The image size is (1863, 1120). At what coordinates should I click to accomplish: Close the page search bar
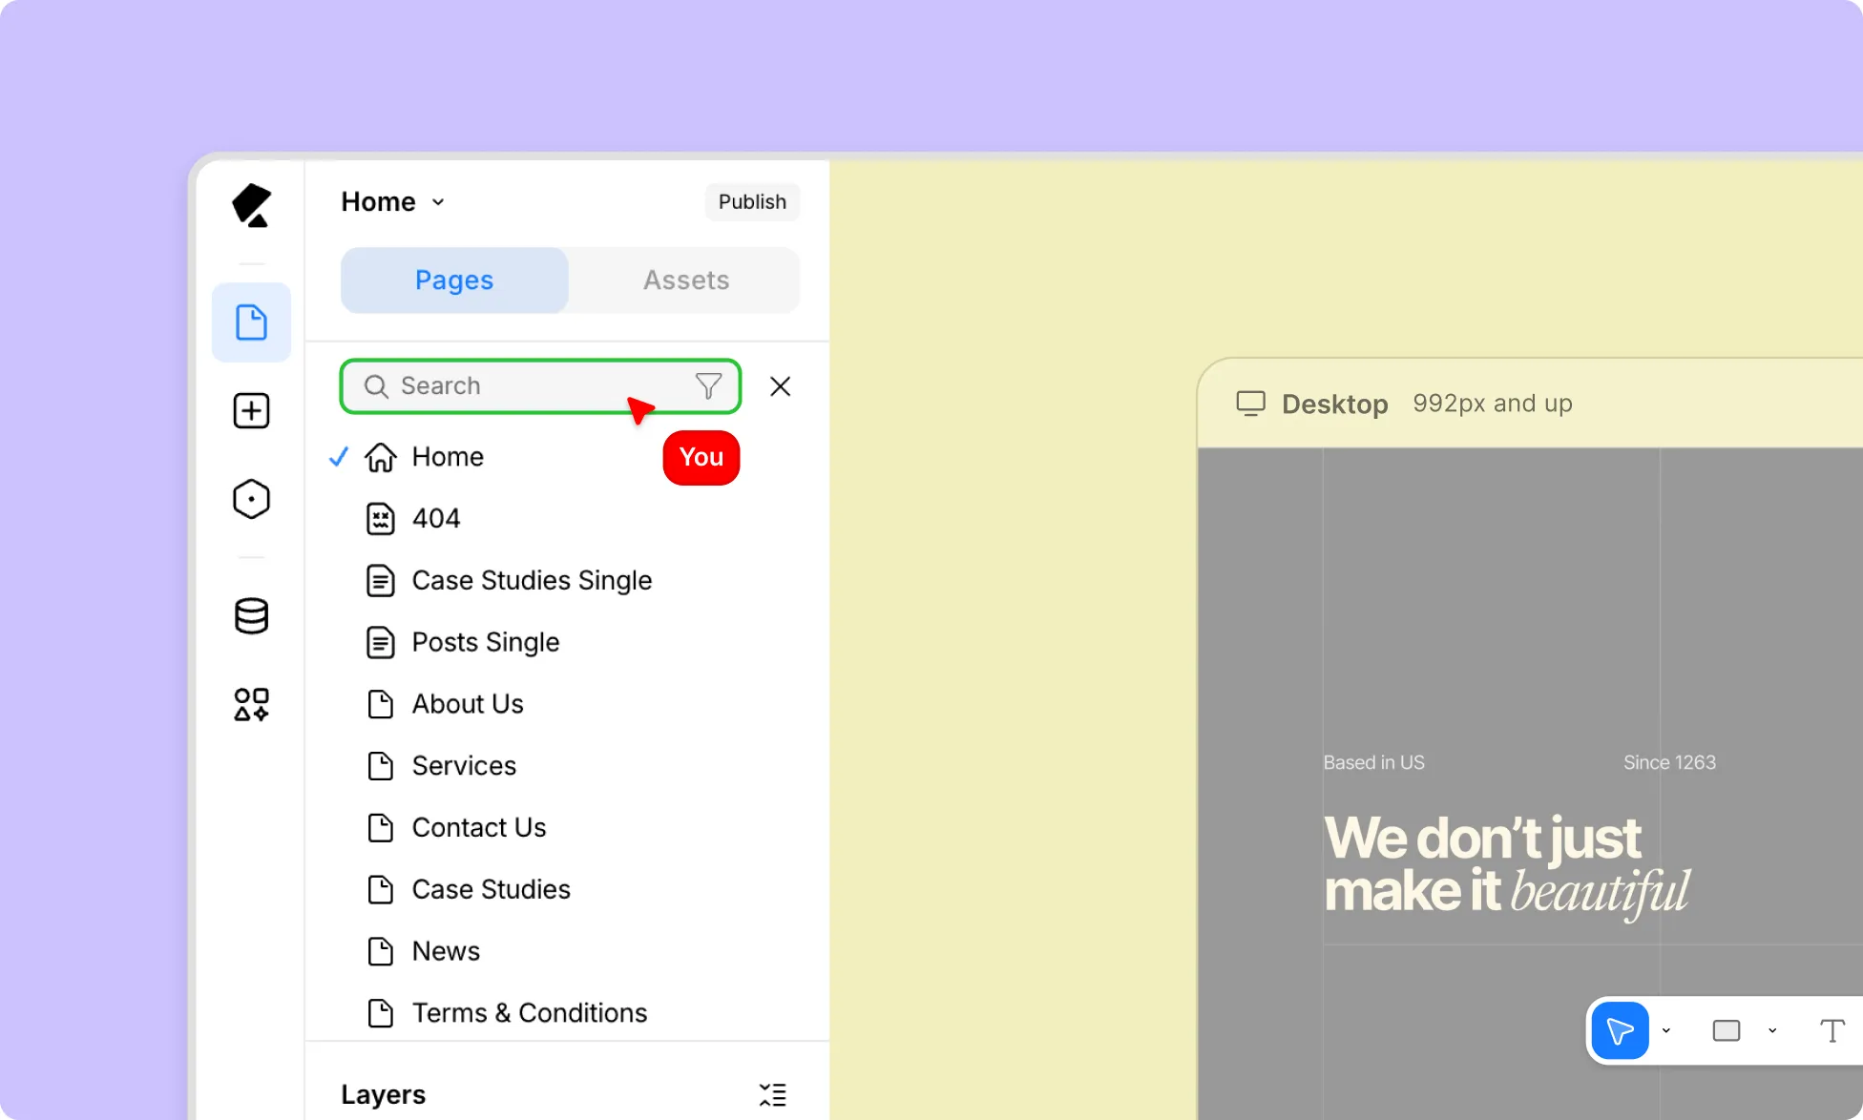click(781, 386)
